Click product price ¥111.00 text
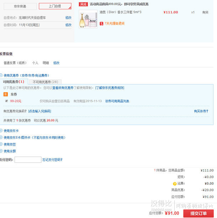Screen dimensions: 217x218 tap(171, 12)
